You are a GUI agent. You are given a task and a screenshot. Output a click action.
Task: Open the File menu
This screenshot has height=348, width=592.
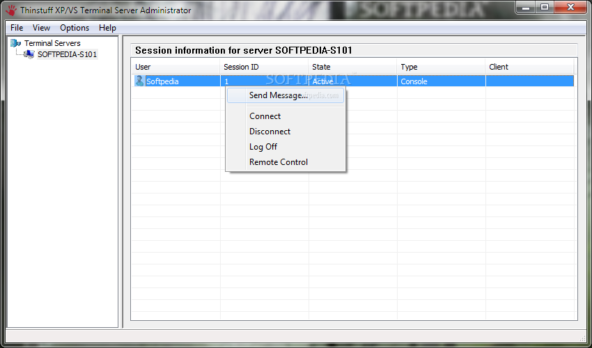point(17,28)
